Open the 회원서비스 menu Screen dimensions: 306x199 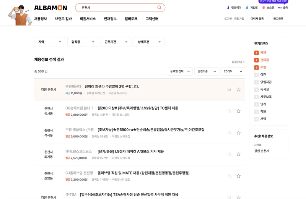tap(88, 19)
